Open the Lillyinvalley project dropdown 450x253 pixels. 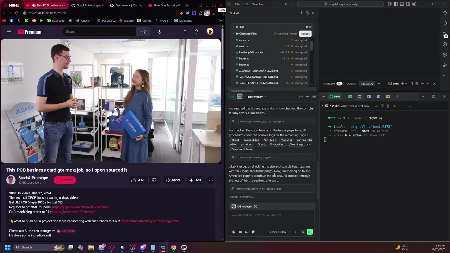point(257,97)
